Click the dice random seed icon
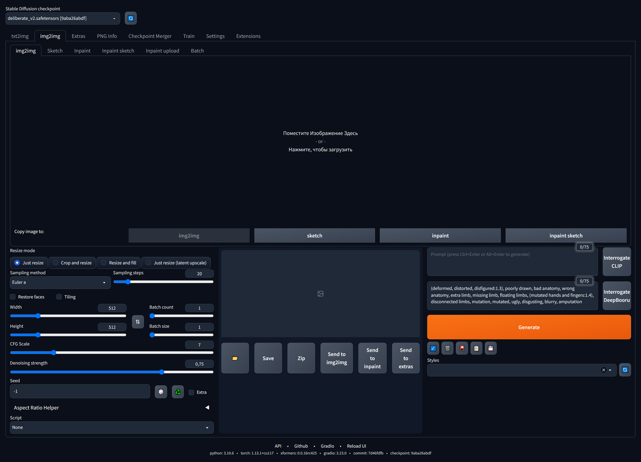 161,392
